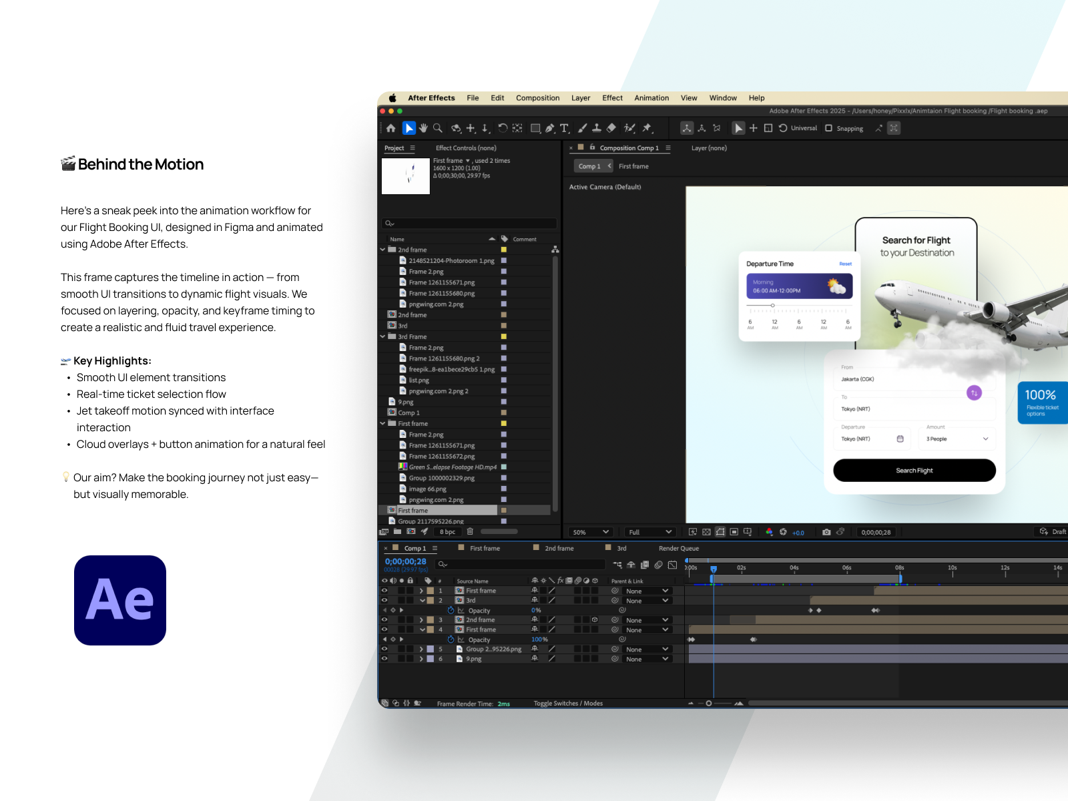Click the shy layers icon in timeline header

pyautogui.click(x=631, y=565)
